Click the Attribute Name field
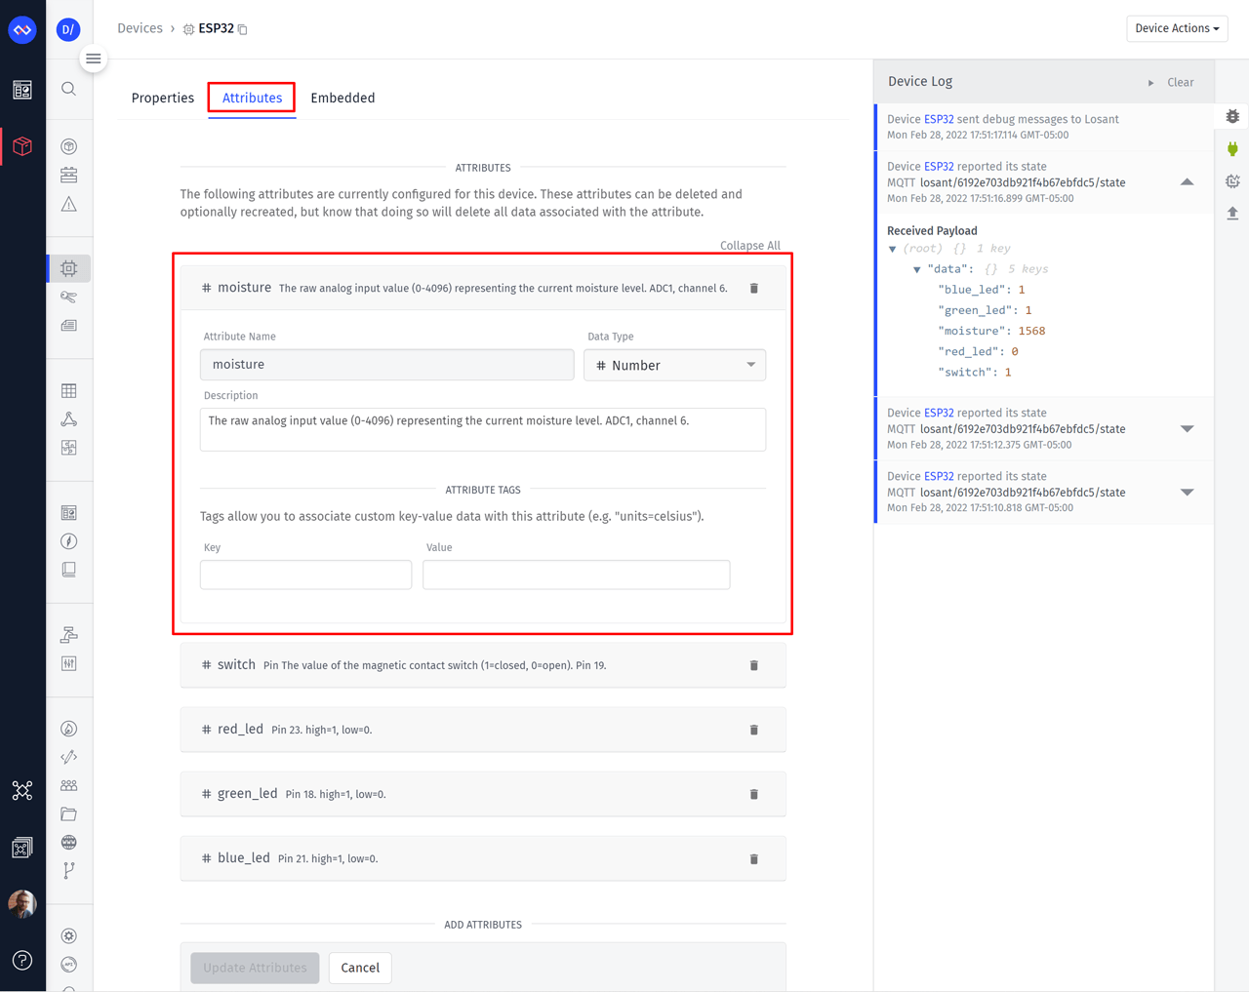This screenshot has width=1249, height=992. click(x=386, y=365)
